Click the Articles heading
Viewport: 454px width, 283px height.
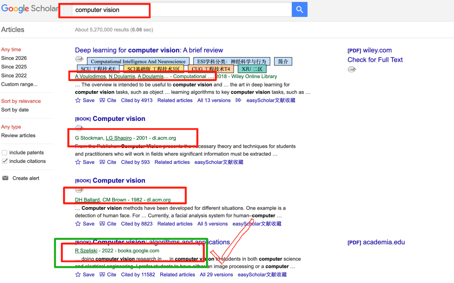pyautogui.click(x=13, y=30)
